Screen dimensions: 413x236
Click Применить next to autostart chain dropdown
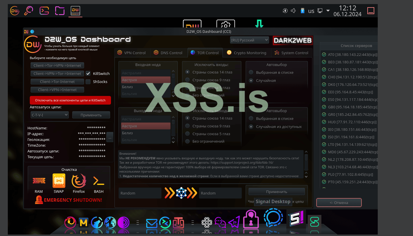[91, 115]
